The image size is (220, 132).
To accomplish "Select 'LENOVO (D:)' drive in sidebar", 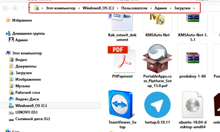I will 26,112.
